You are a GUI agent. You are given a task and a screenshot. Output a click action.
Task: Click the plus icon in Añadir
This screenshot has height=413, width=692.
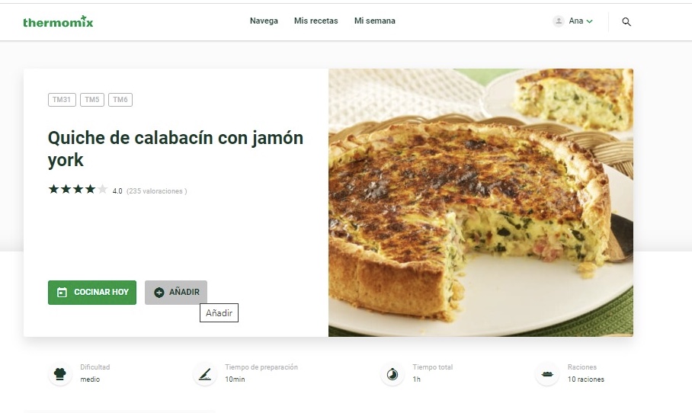point(159,292)
